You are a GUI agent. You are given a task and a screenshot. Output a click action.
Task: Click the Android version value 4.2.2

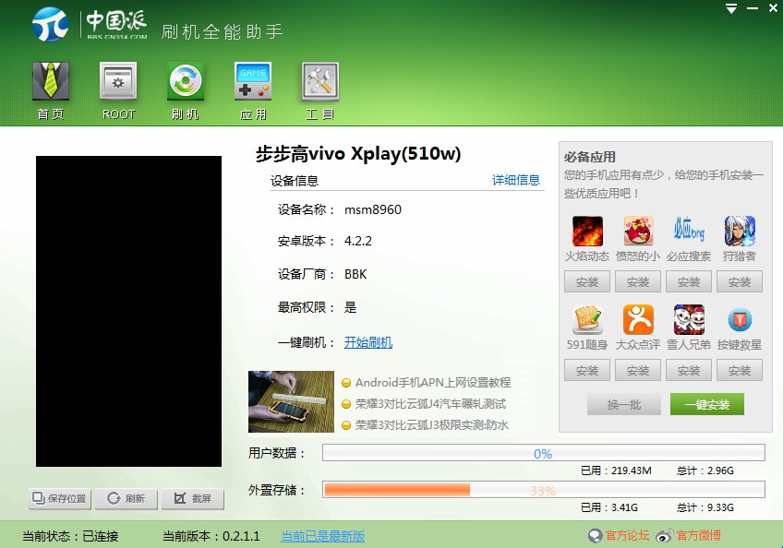tap(358, 241)
